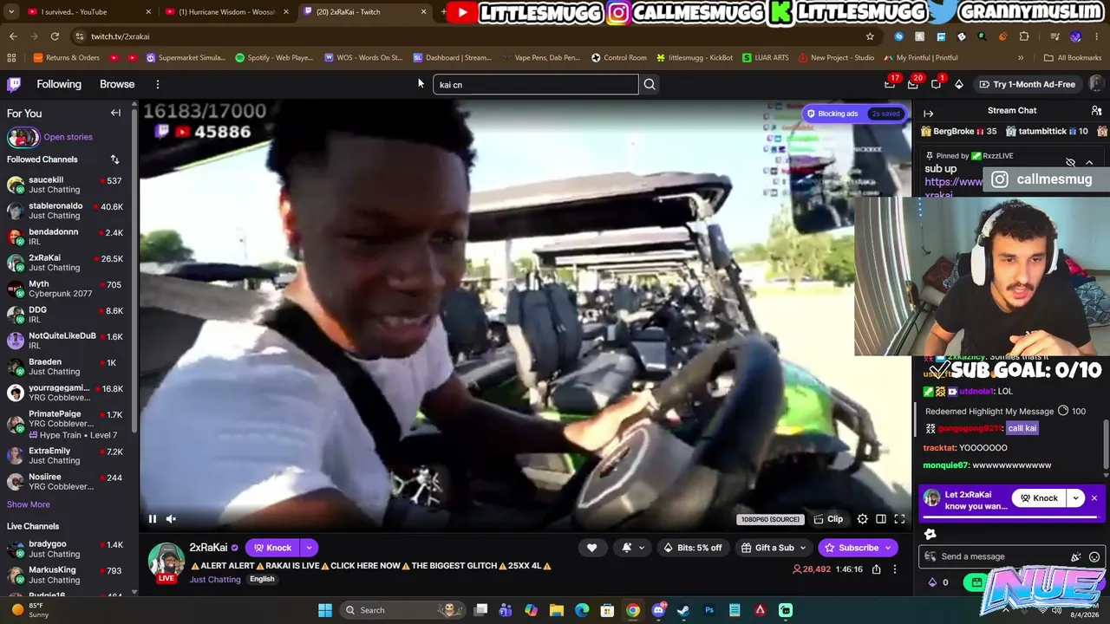Screen dimensions: 1110x624
Task: Open the stream's three-dot options menu
Action: click(x=895, y=569)
